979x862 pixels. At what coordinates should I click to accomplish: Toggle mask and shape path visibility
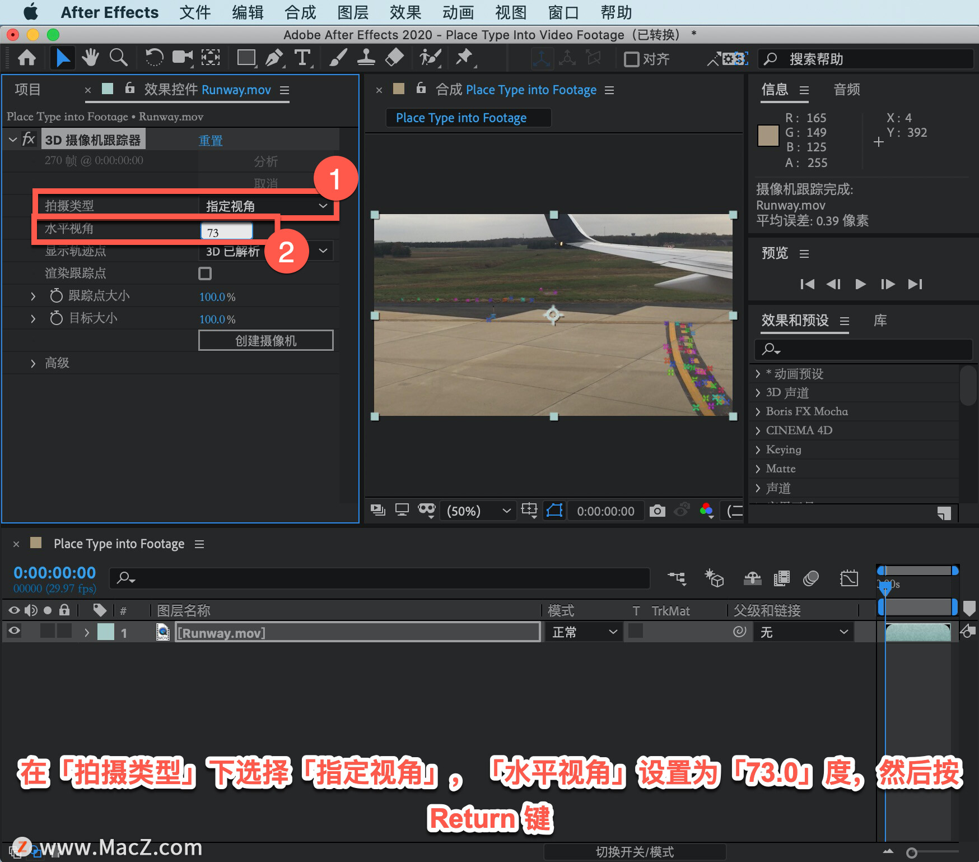coord(554,511)
